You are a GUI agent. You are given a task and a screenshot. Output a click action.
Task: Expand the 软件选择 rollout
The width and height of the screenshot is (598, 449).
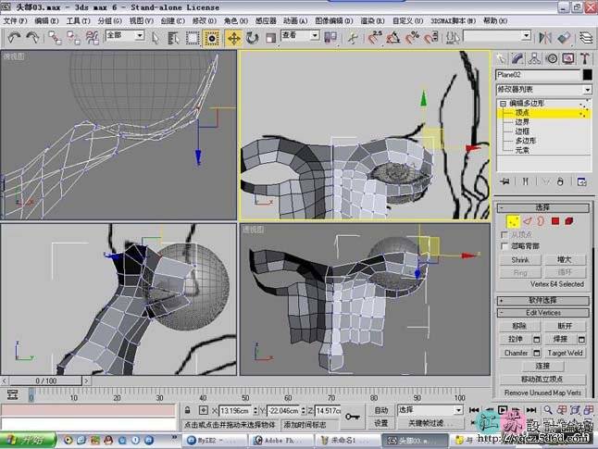click(x=543, y=301)
